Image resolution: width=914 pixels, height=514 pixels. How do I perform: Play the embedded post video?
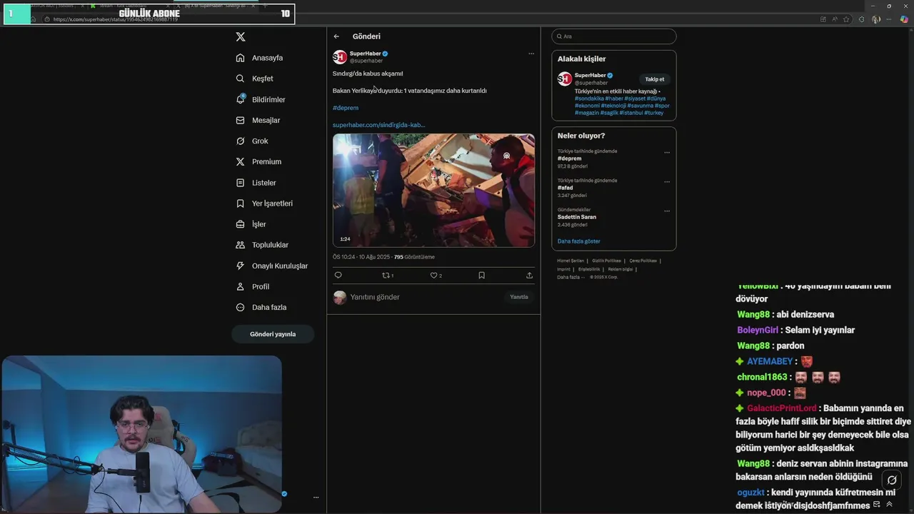[x=433, y=191]
